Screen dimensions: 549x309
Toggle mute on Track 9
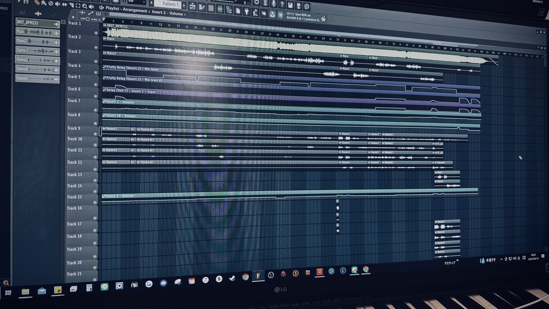95,134
